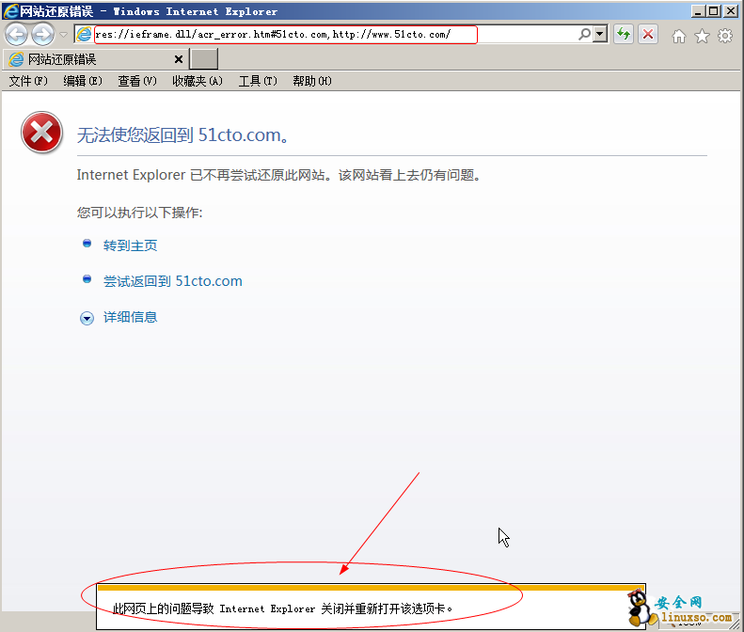Viewport: 744px width, 632px height.
Task: Open the 查看(V) menu
Action: point(137,81)
